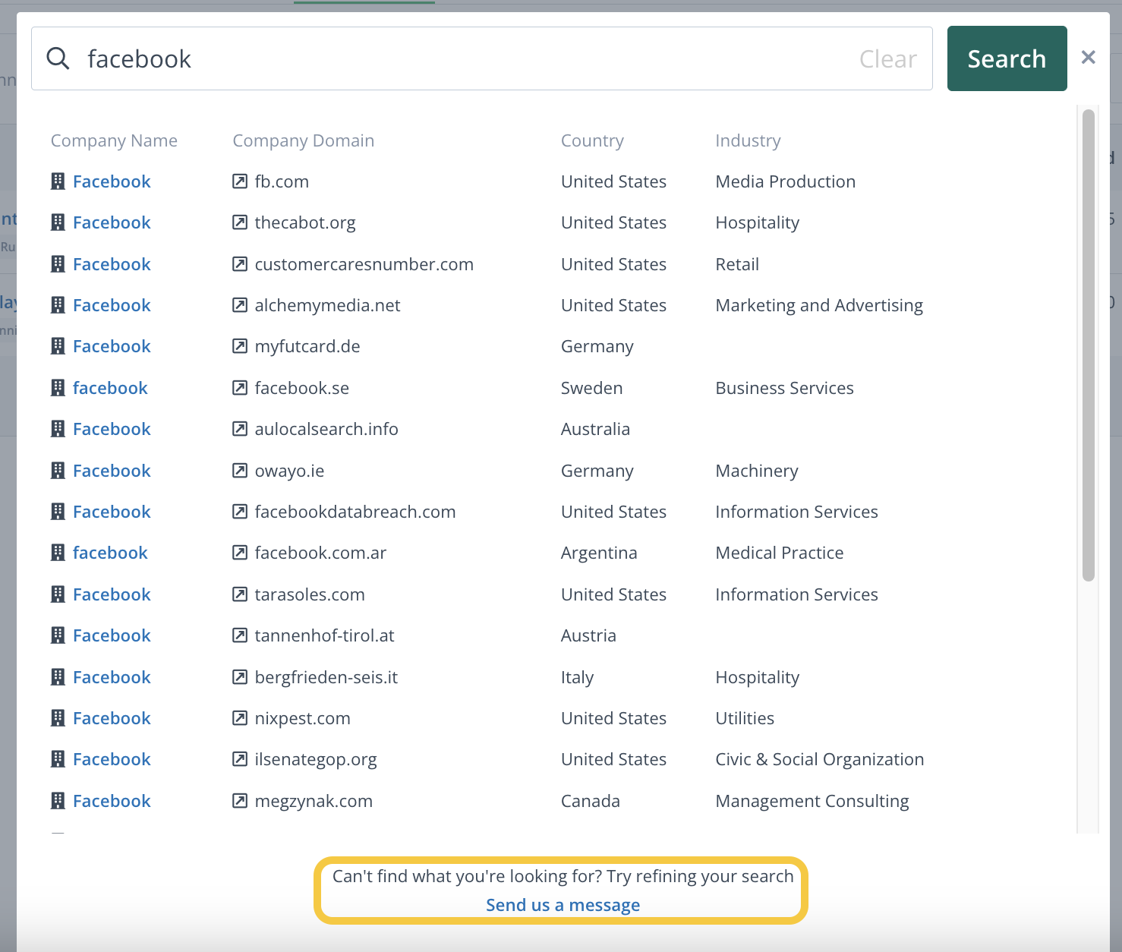The height and width of the screenshot is (952, 1122).
Task: Open external link icon for customercaresnumber.com
Action: pos(240,264)
